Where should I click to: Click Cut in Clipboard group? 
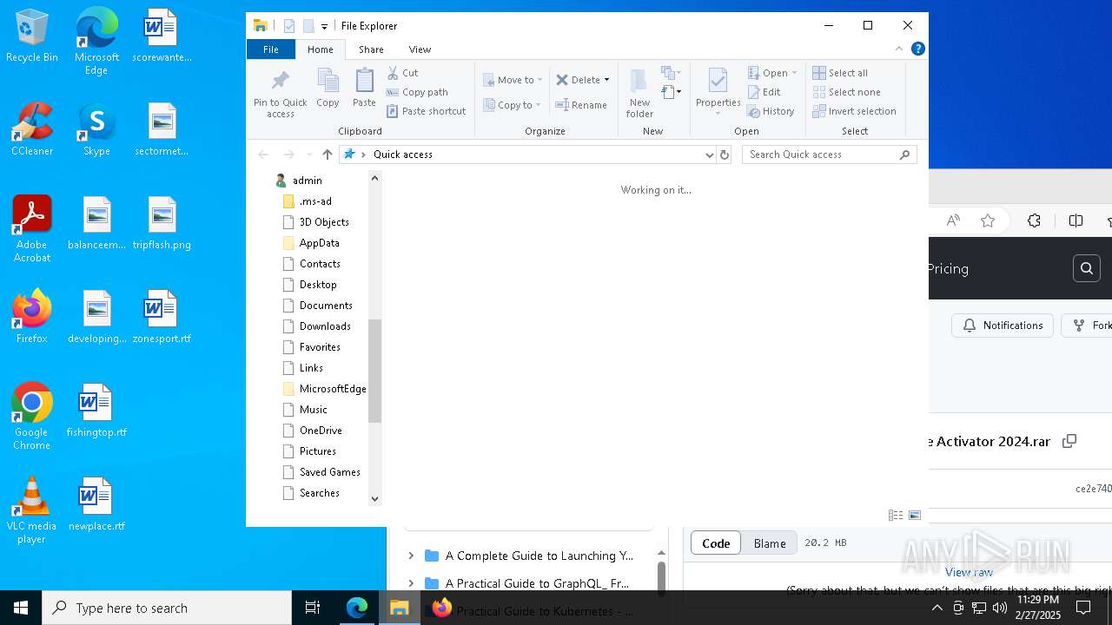[x=402, y=73]
